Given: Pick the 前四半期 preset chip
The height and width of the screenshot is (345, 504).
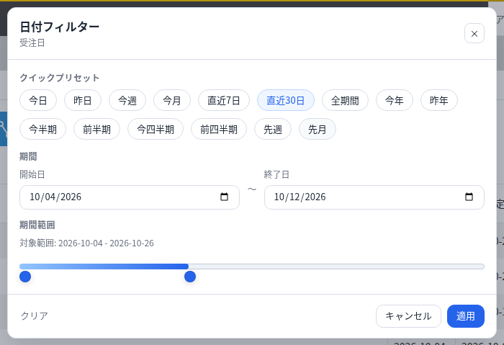Looking at the screenshot, I should (x=219, y=129).
